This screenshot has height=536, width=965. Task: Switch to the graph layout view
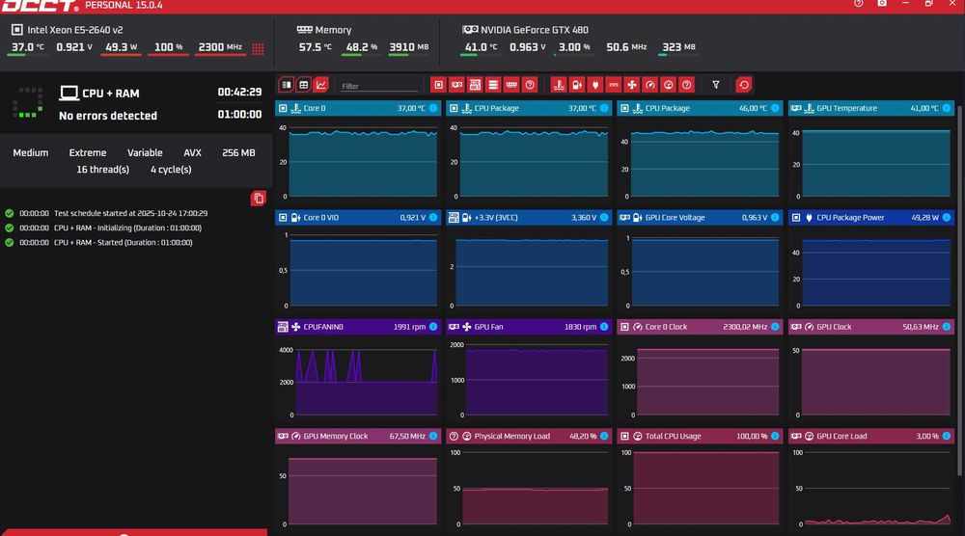(x=320, y=85)
